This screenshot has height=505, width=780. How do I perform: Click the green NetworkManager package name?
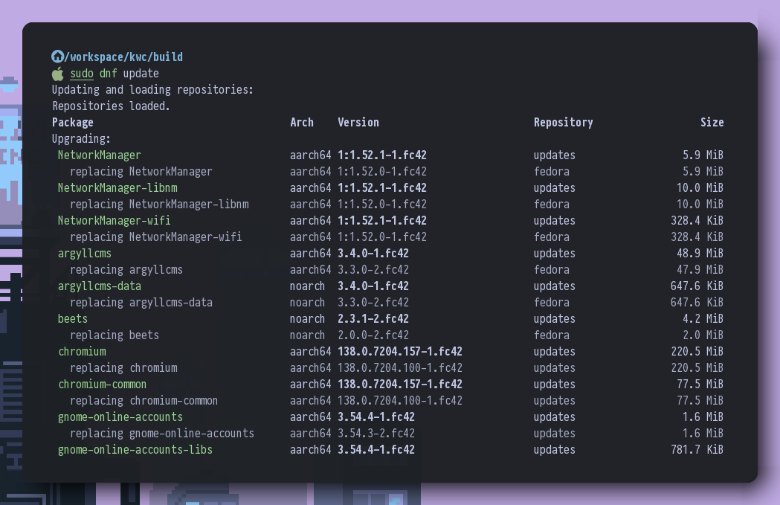click(x=99, y=155)
